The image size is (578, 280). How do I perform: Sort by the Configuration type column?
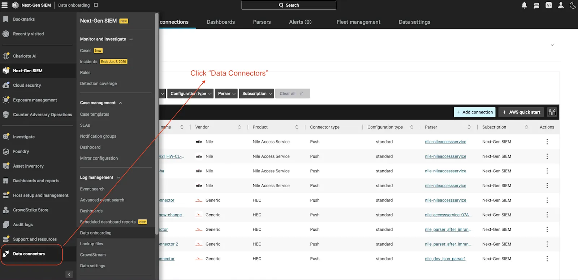pyautogui.click(x=411, y=127)
